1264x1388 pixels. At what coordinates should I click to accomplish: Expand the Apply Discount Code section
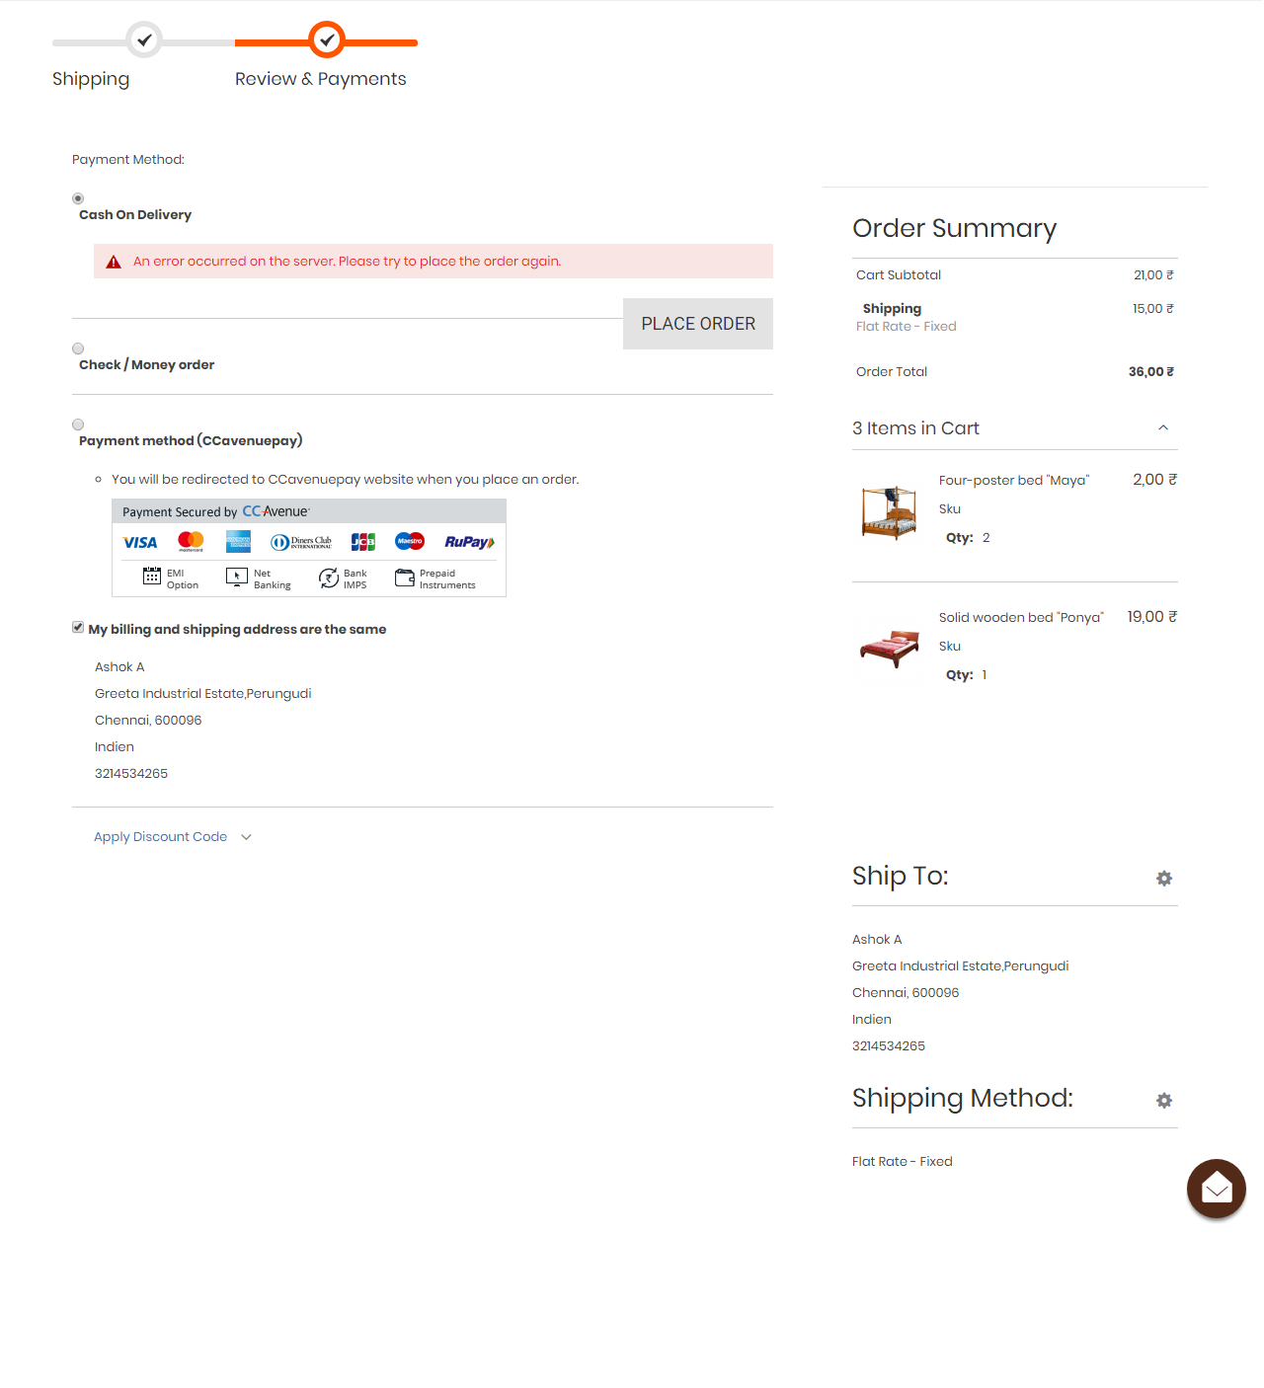click(x=160, y=836)
